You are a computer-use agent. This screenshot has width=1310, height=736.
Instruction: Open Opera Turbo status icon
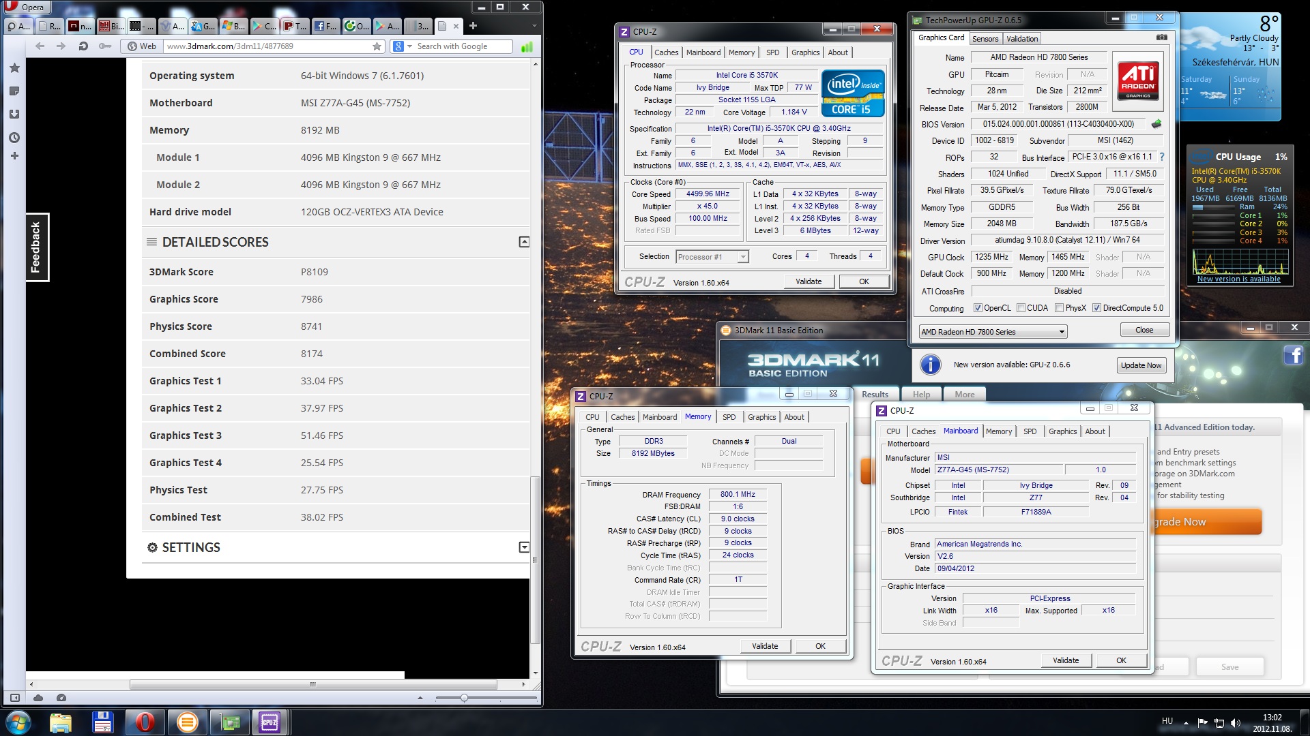pyautogui.click(x=61, y=698)
